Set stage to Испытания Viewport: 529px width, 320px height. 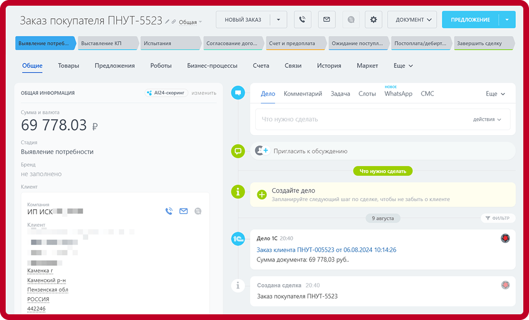pos(171,43)
